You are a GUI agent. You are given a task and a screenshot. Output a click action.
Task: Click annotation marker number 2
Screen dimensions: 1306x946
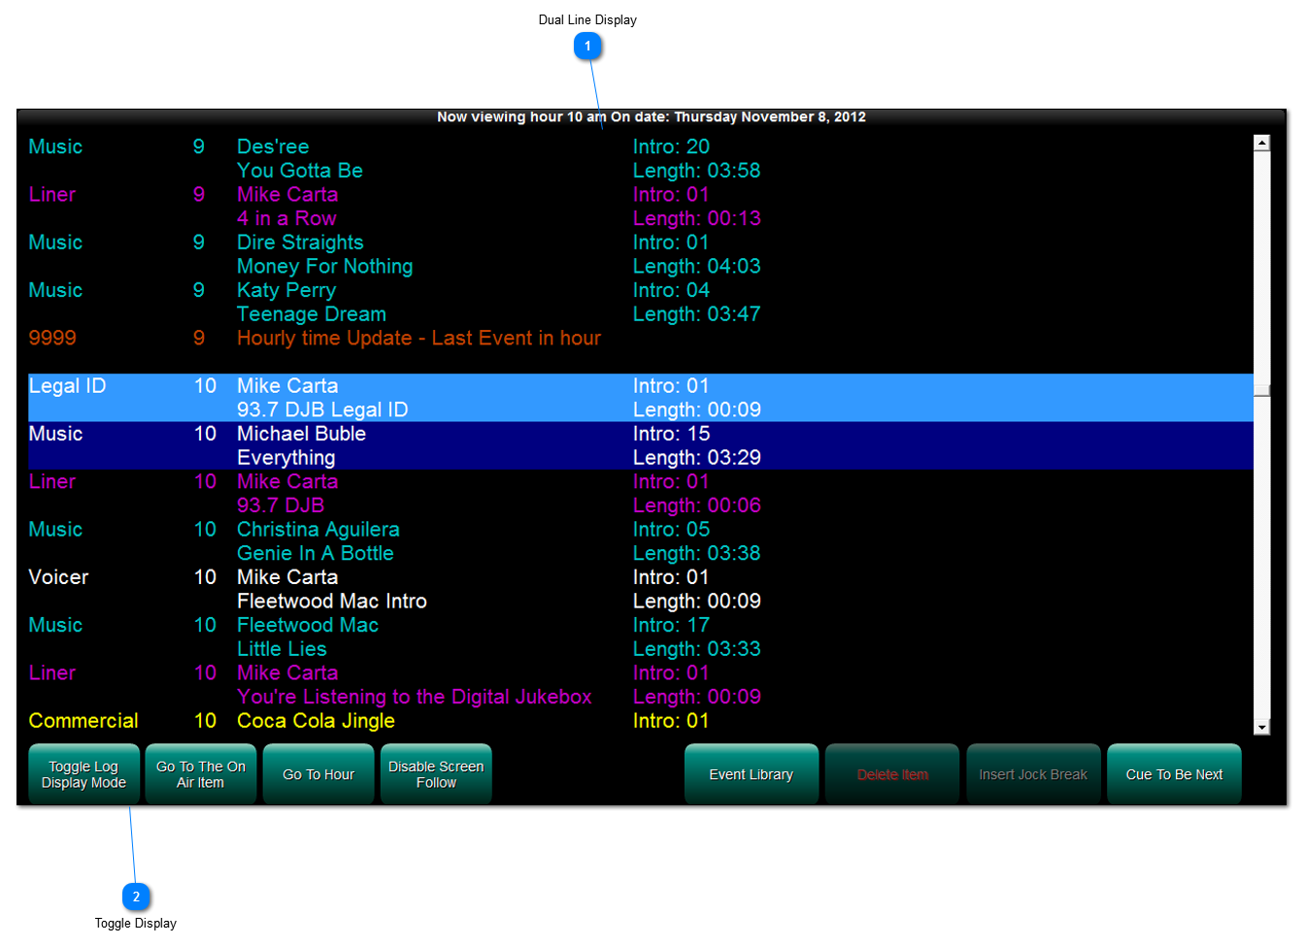coord(136,897)
